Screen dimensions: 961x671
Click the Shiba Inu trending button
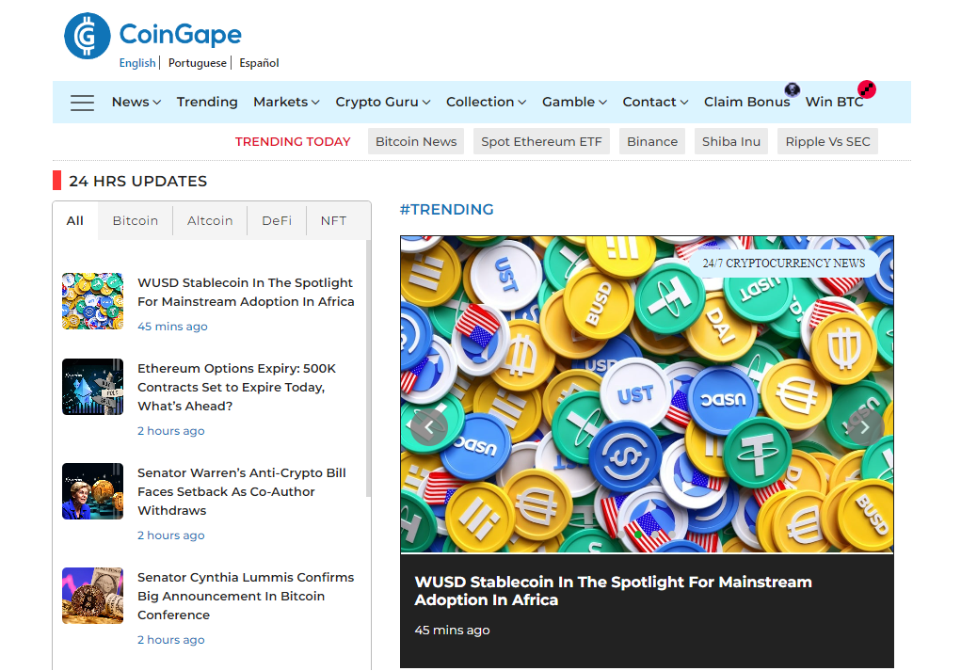[x=730, y=140]
